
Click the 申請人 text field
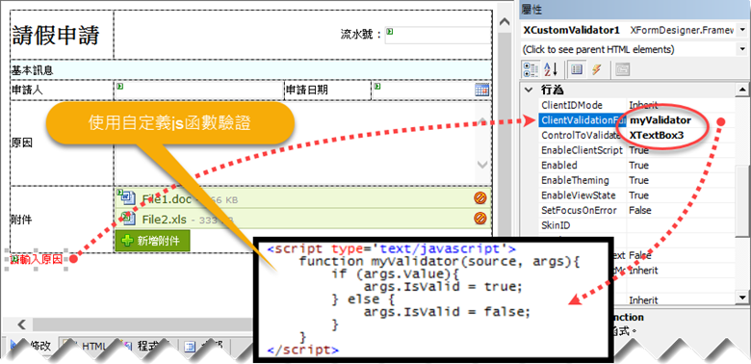tap(198, 91)
